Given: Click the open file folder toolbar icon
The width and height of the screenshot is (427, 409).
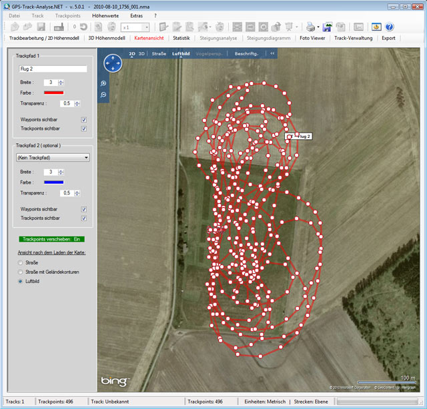Looking at the screenshot, I should [x=15, y=27].
